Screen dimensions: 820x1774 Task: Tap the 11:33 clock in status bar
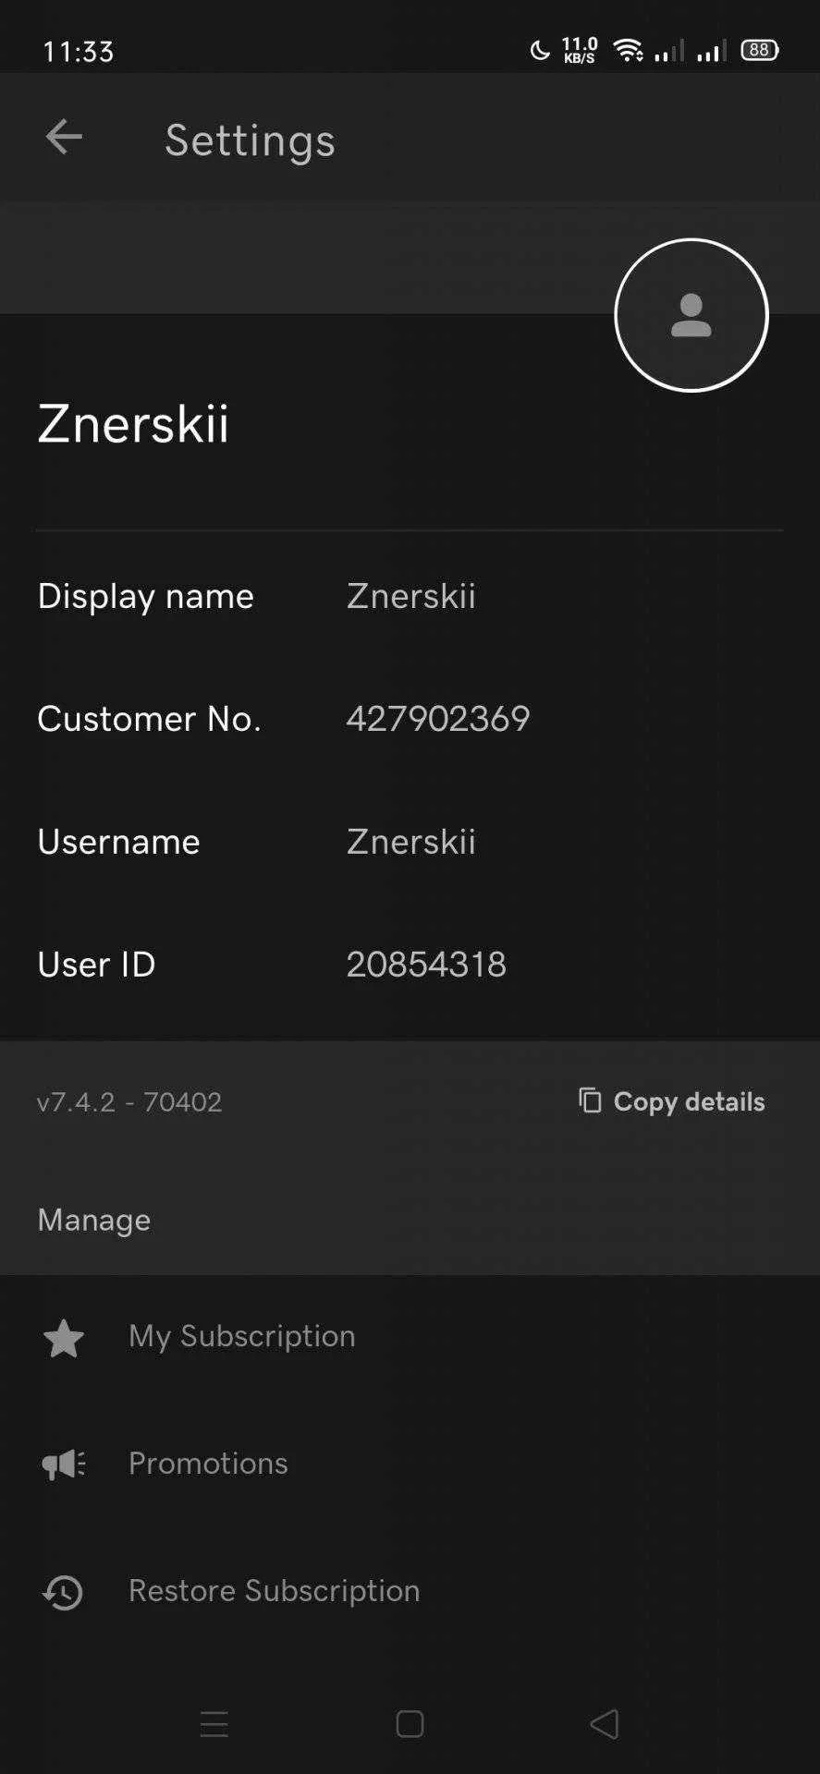coord(79,51)
